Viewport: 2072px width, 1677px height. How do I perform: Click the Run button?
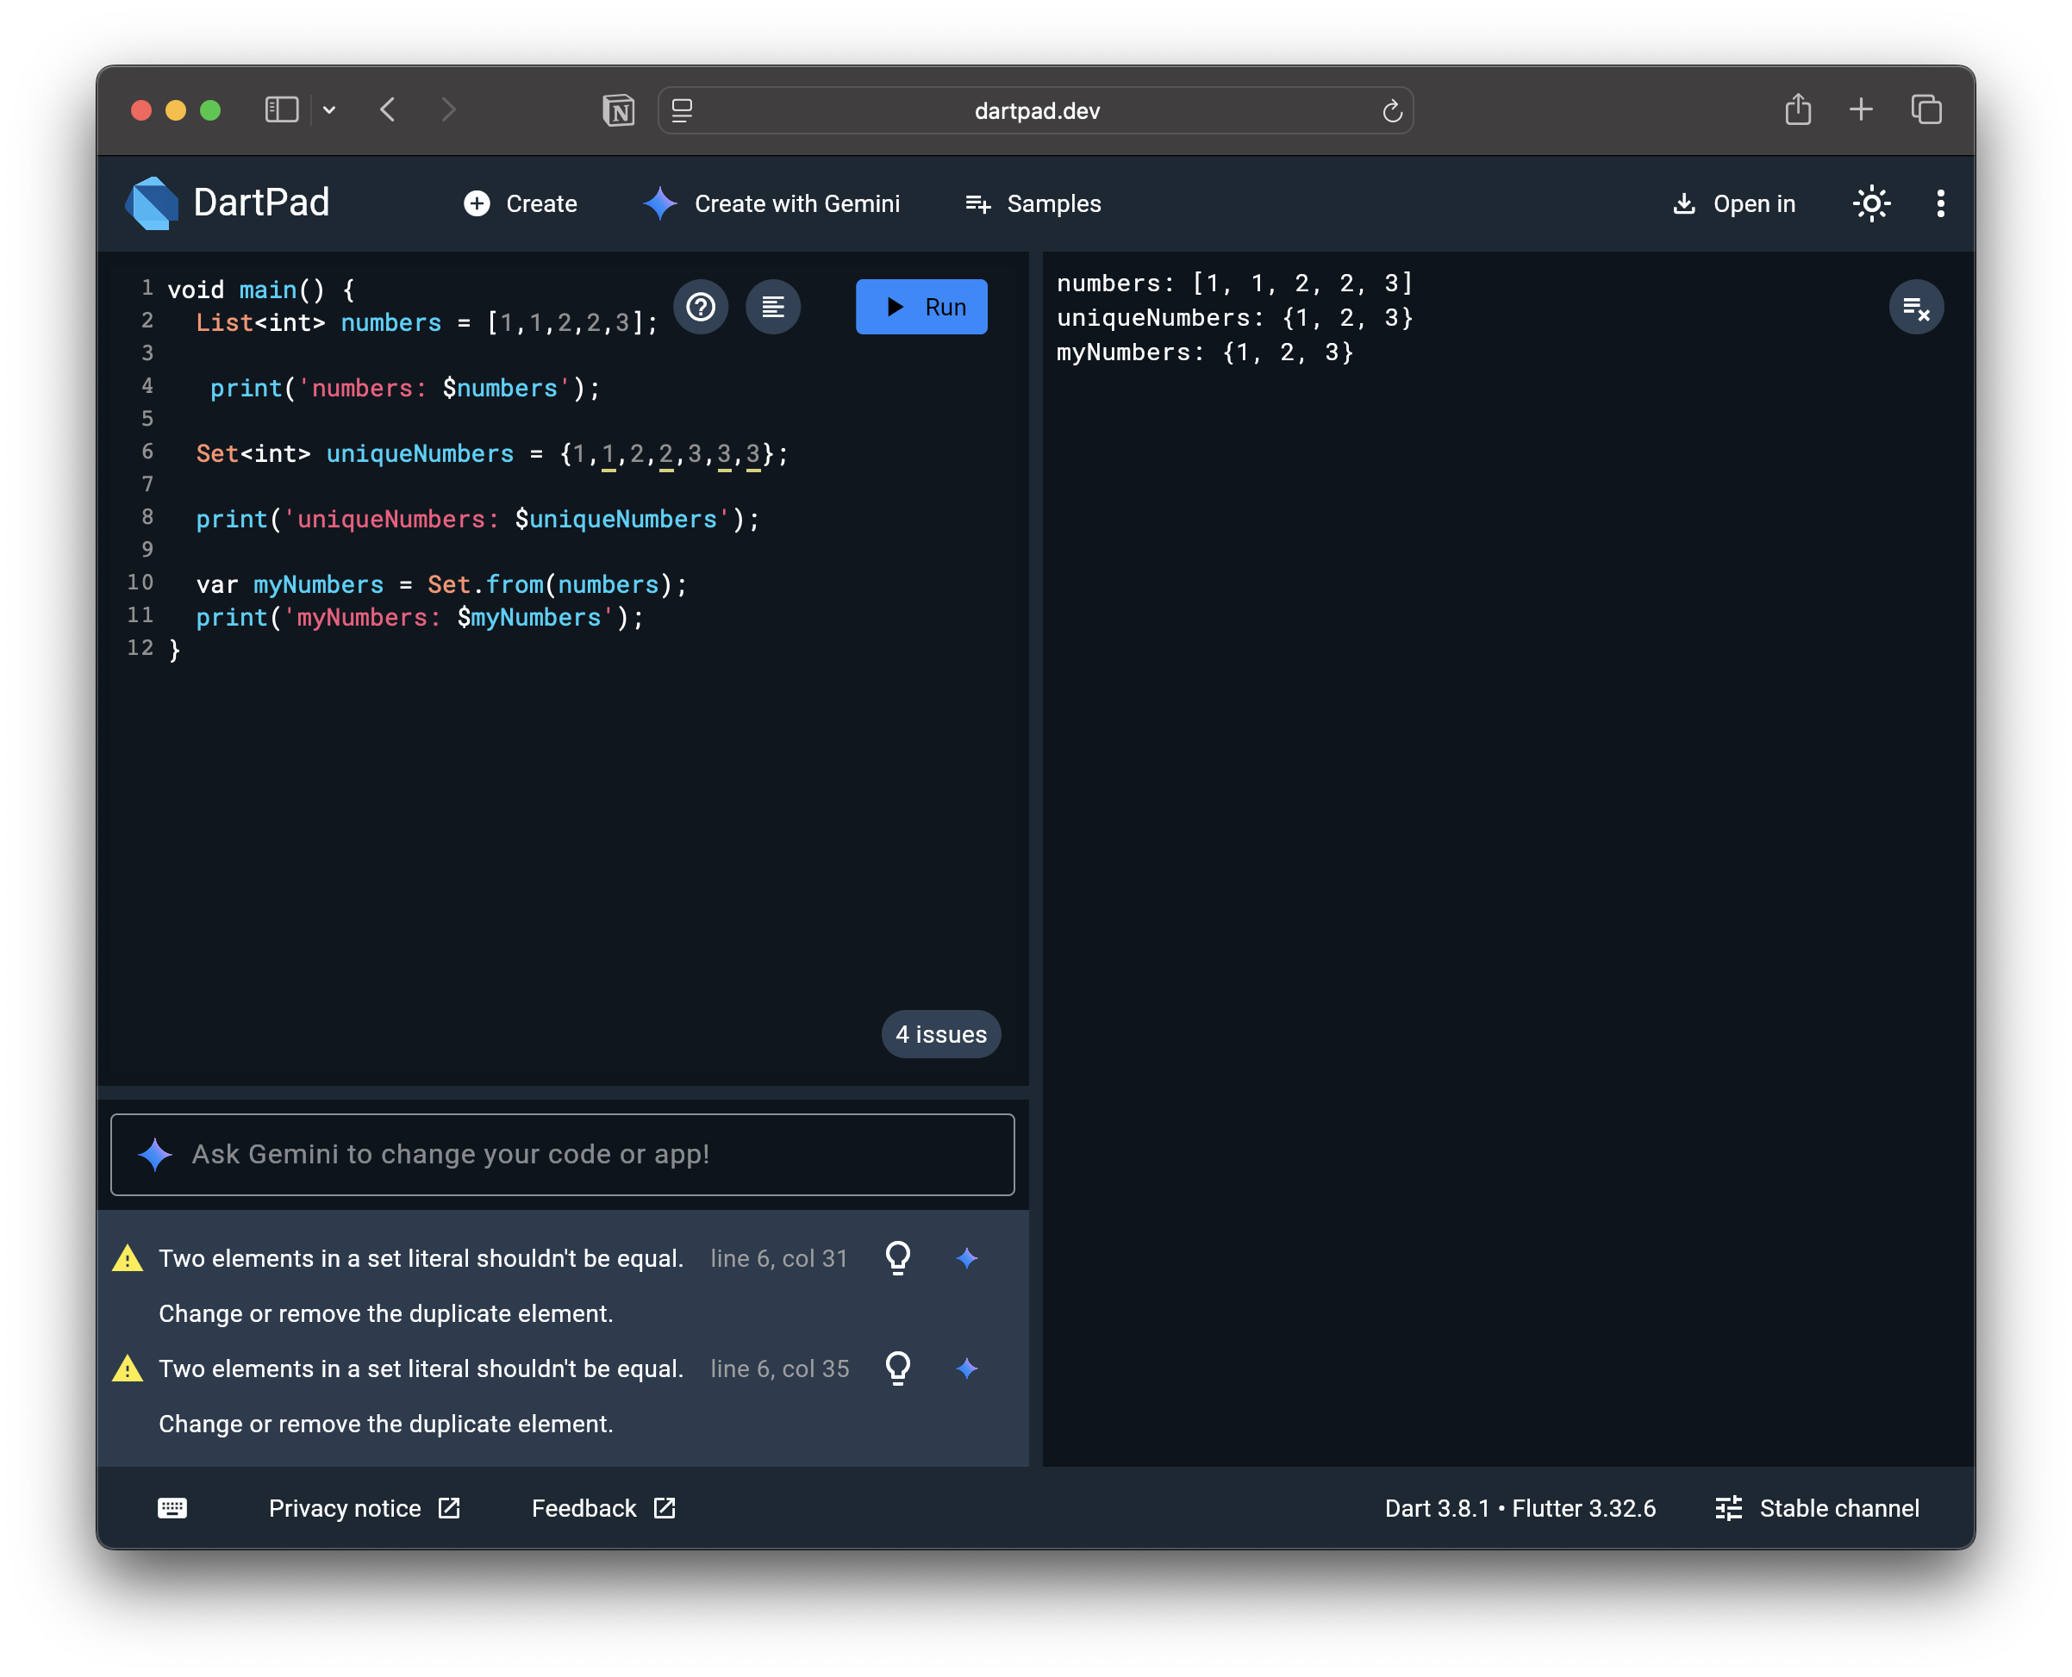(x=921, y=307)
